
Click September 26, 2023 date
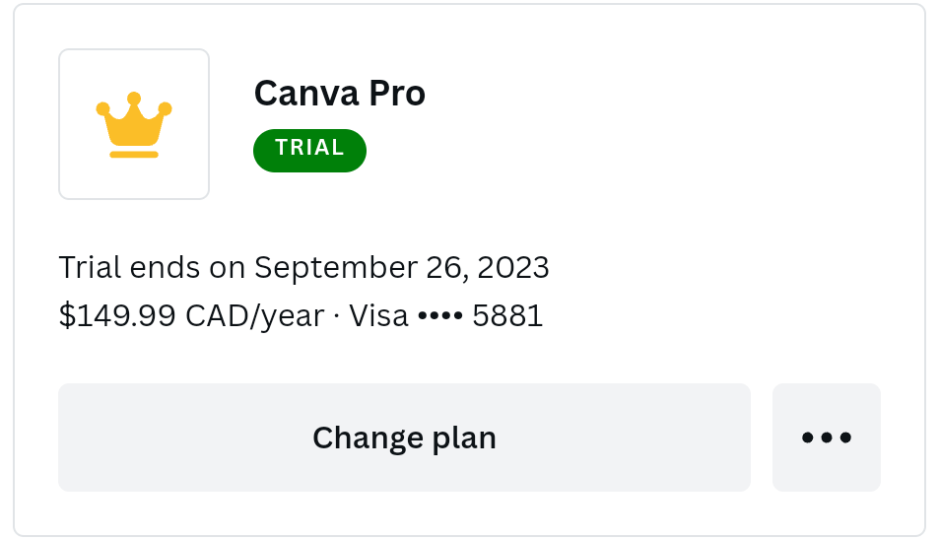(401, 267)
